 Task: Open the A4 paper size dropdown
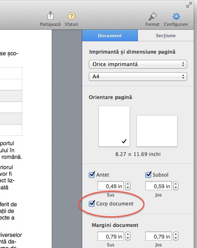[138, 77]
